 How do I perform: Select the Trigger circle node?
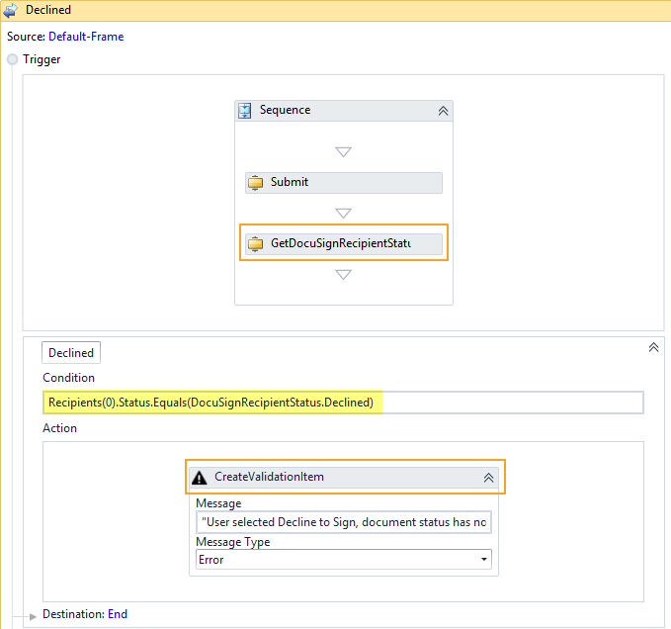(13, 59)
